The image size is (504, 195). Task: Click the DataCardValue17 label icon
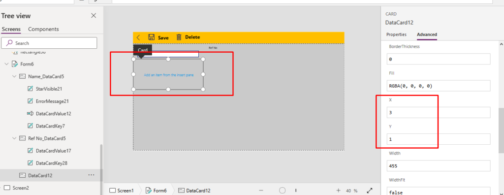pyautogui.click(x=30, y=151)
